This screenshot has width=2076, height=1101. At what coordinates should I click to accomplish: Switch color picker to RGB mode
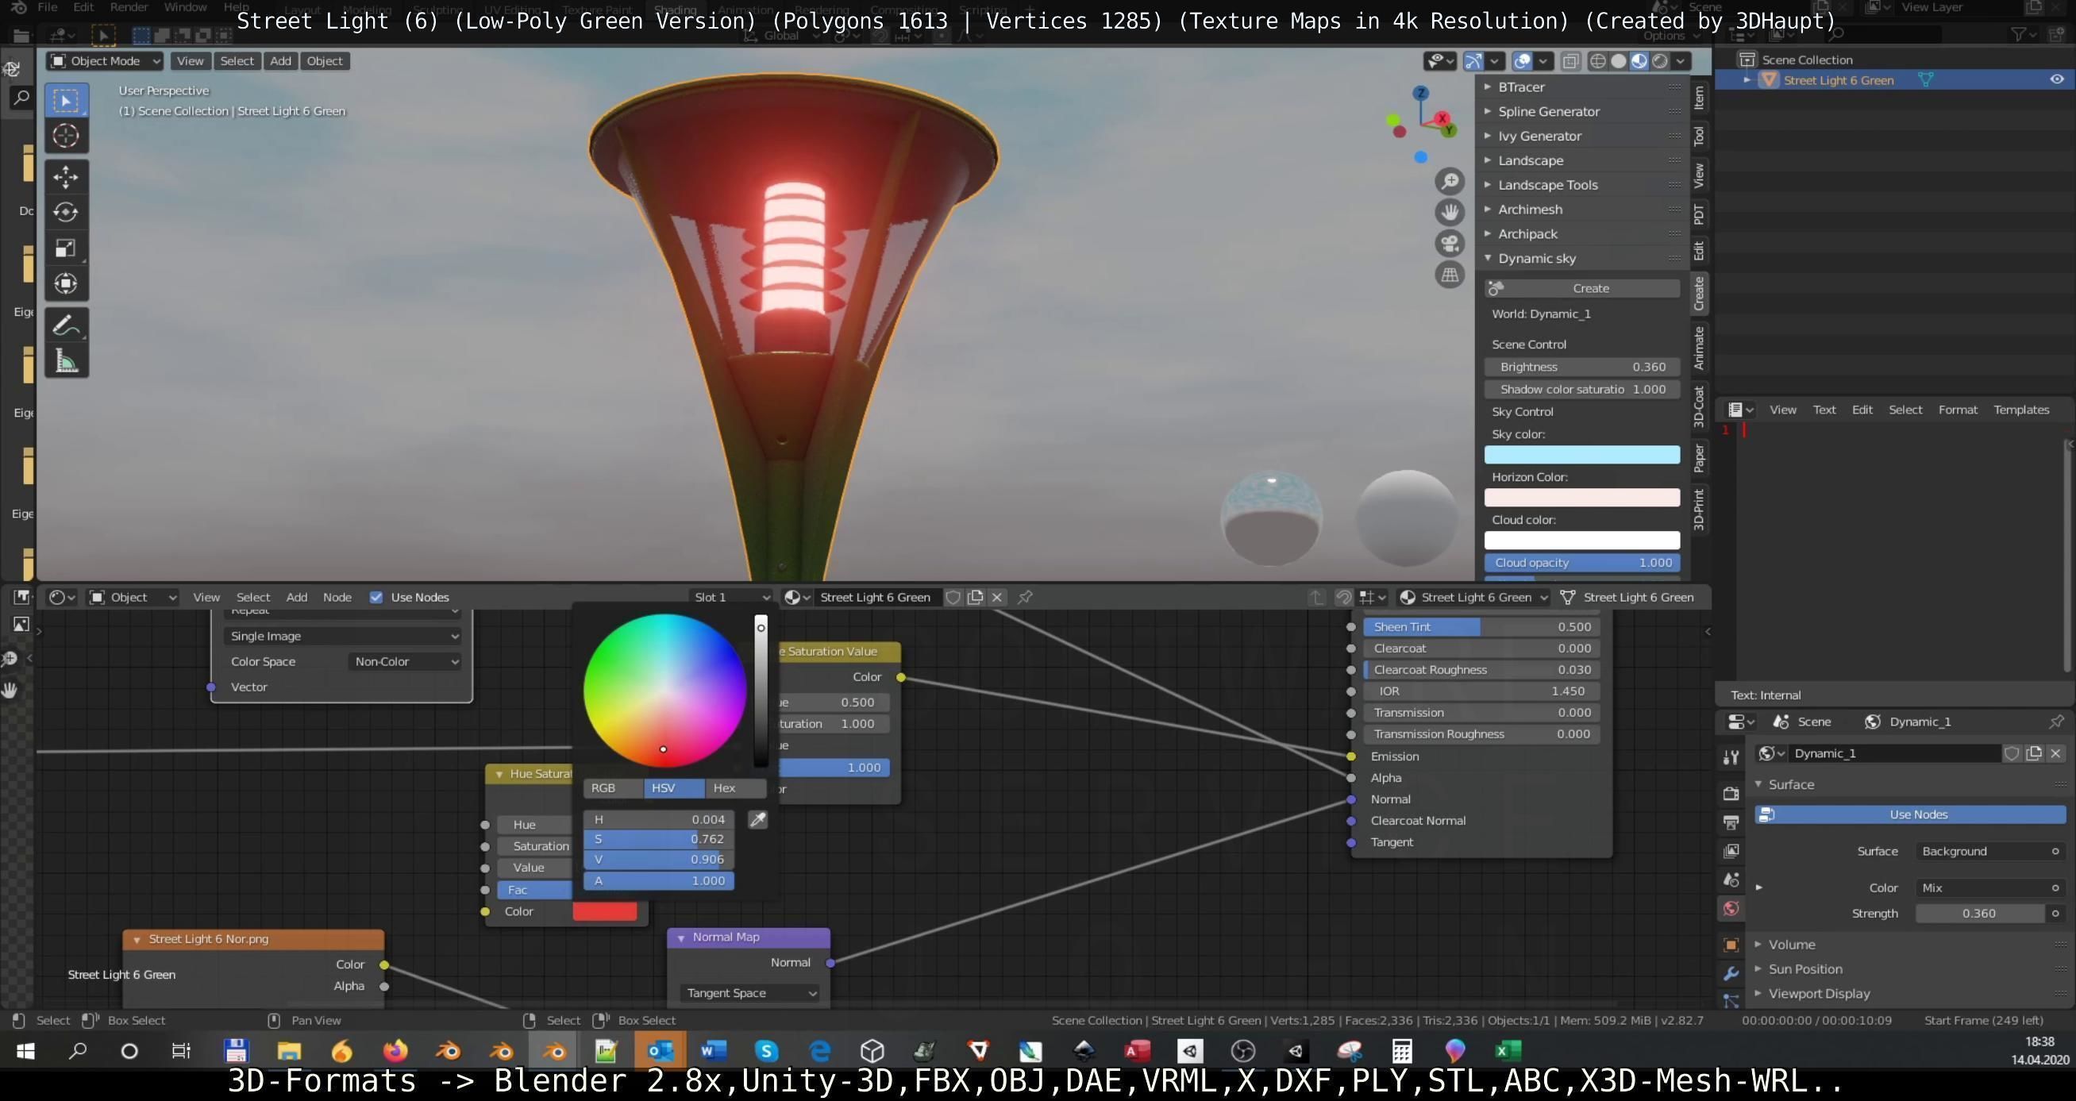pyautogui.click(x=603, y=788)
